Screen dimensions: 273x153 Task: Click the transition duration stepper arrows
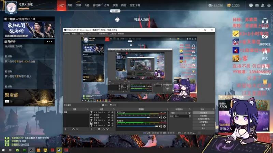coord(190,116)
